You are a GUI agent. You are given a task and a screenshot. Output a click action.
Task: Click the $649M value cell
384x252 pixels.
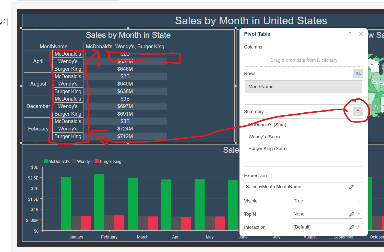point(125,84)
